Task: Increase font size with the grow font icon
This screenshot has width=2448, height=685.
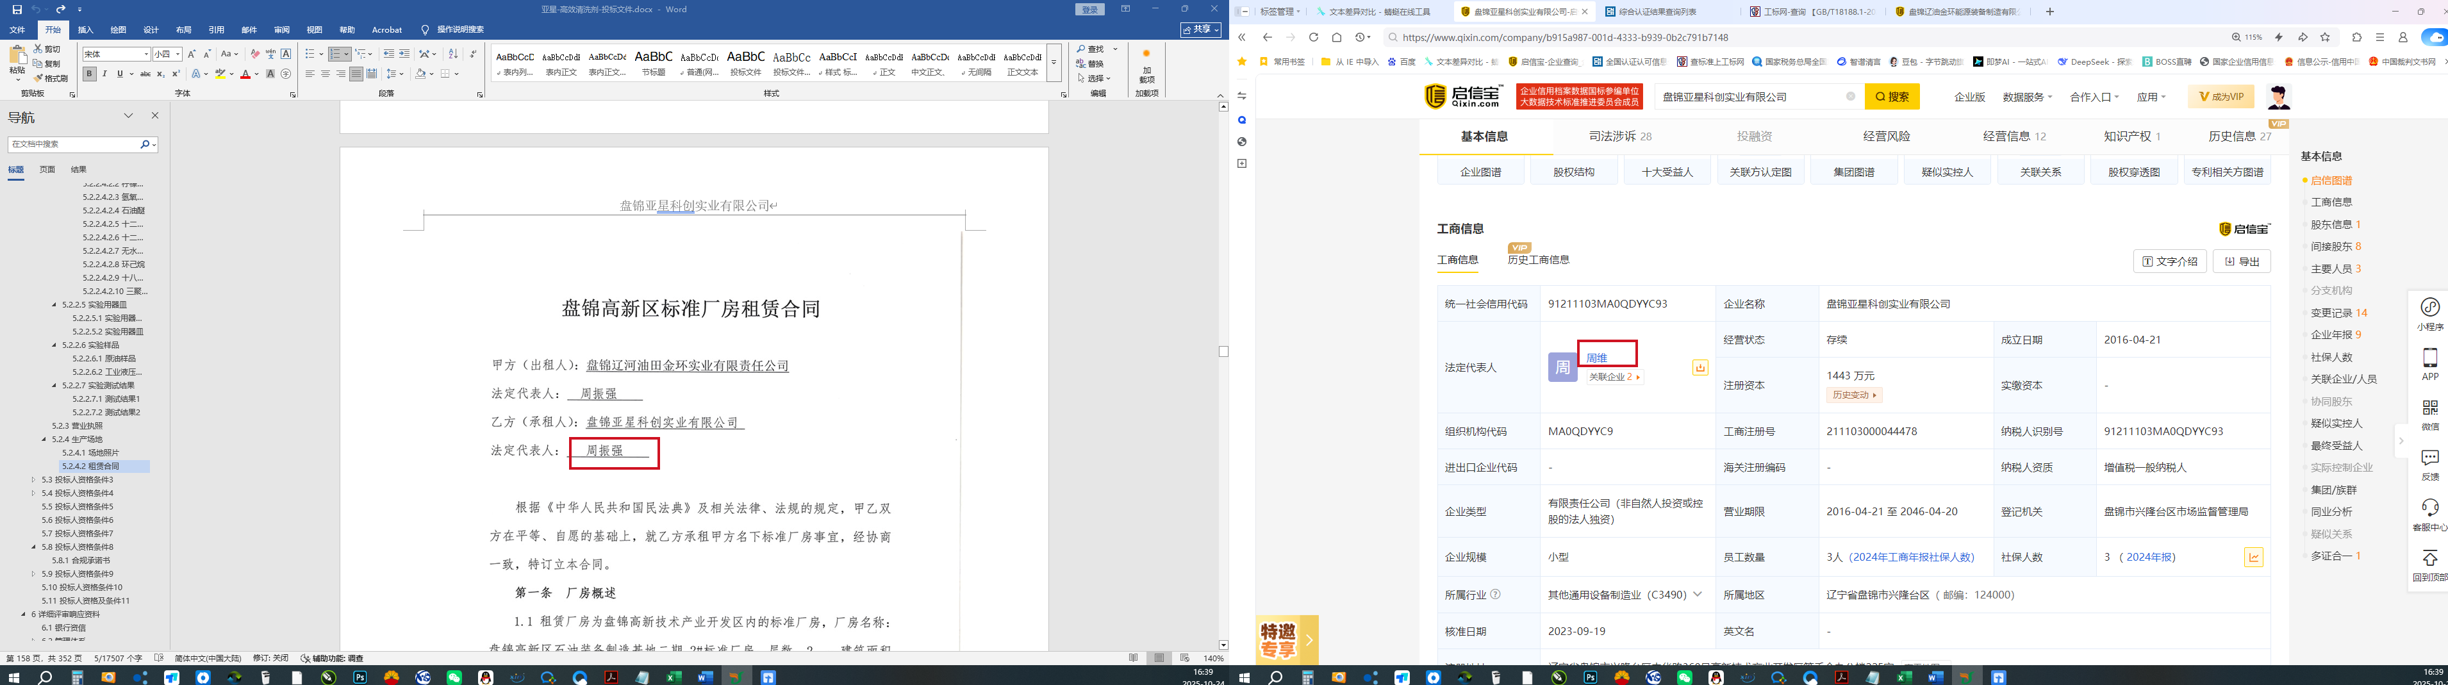Action: (191, 54)
